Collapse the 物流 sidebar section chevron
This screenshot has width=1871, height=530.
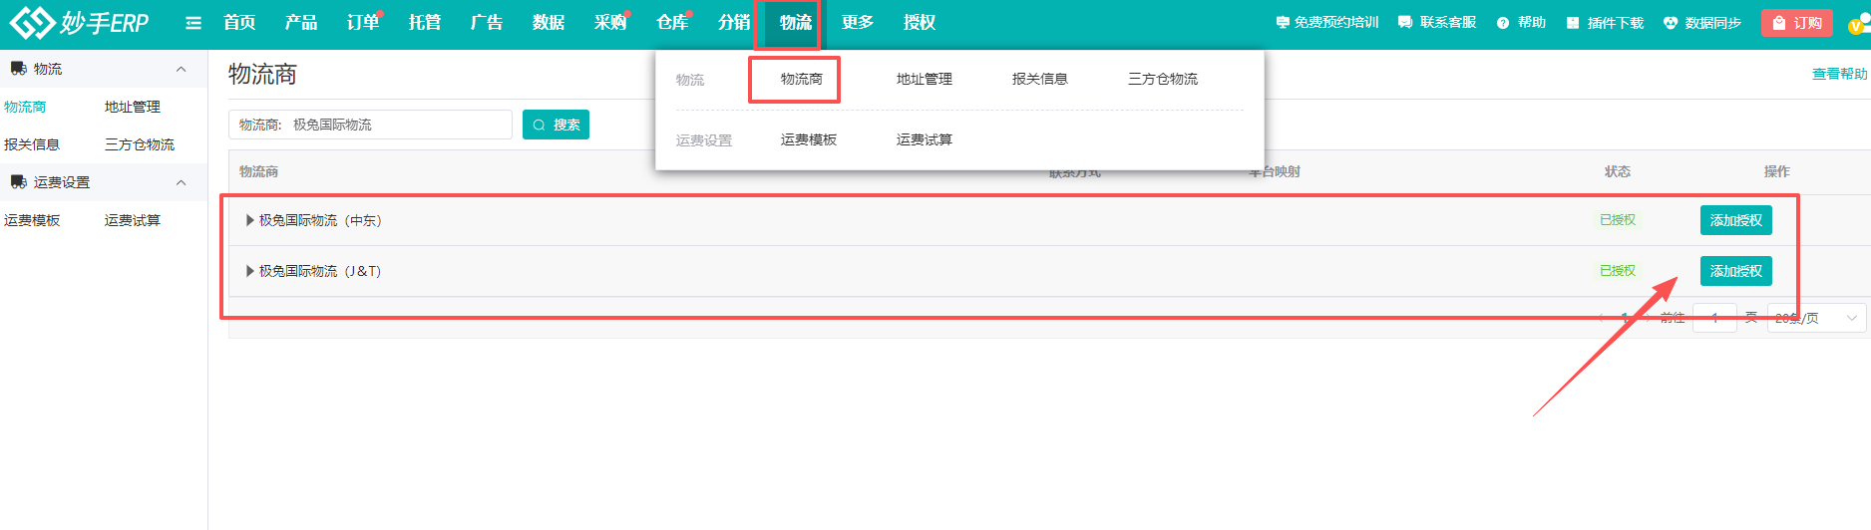click(181, 69)
